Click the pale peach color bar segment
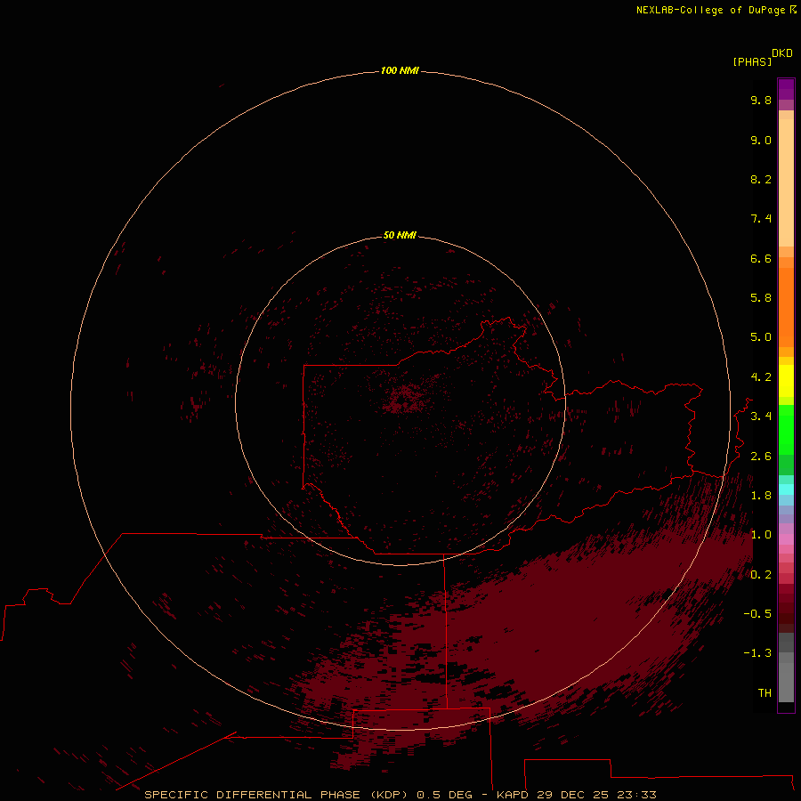This screenshot has height=801, width=801. pyautogui.click(x=786, y=182)
